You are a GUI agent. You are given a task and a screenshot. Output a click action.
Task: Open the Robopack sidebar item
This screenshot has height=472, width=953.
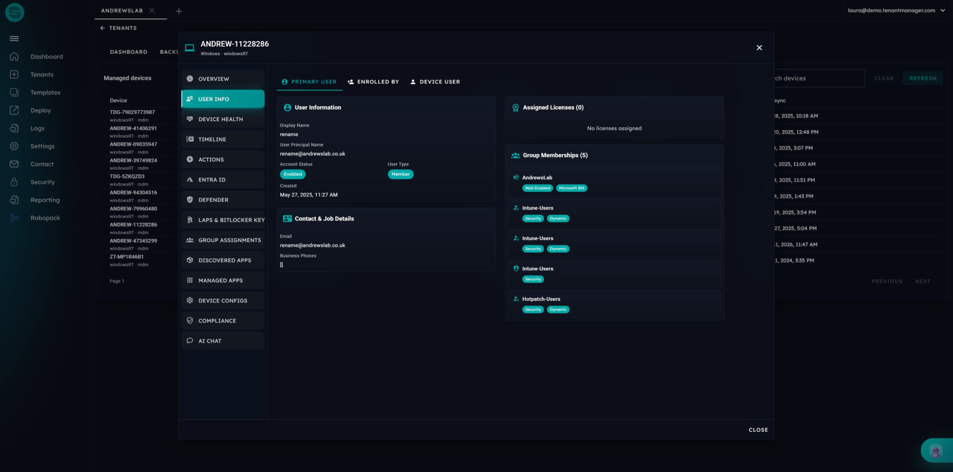(x=45, y=218)
